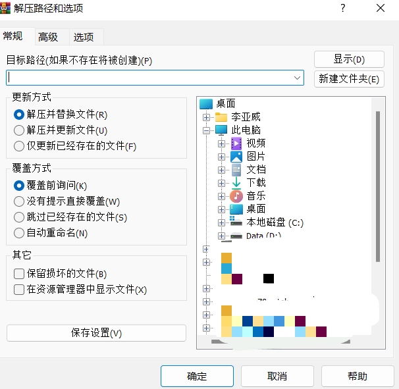Enable 在资源管理器中显示文件(X) checkbox
Viewport: 399px width, 389px height.
click(x=19, y=290)
